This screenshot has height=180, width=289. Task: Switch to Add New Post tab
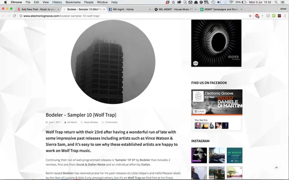pyautogui.click(x=38, y=9)
